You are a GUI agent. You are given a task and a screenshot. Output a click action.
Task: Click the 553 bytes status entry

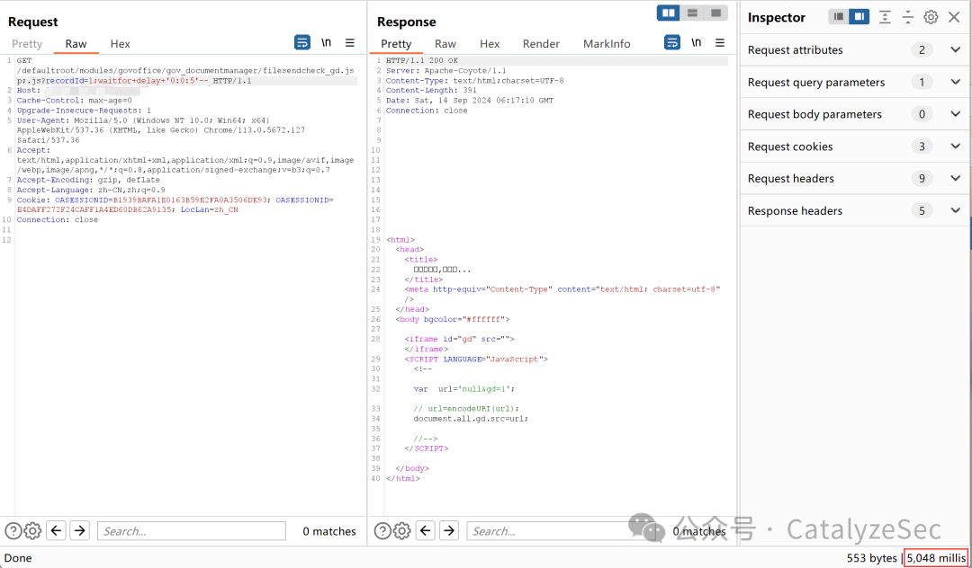tap(871, 558)
